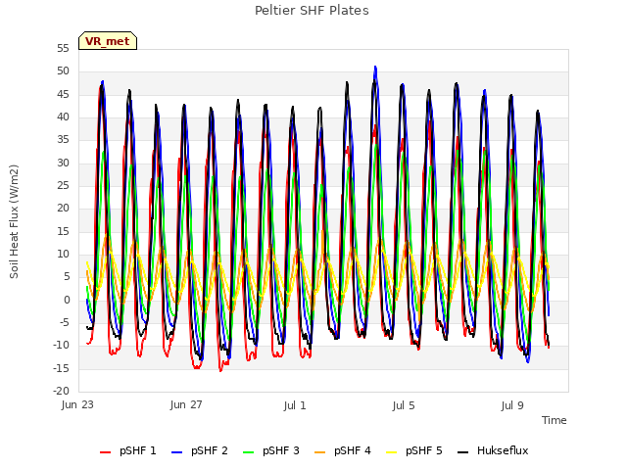Image resolution: width=627 pixels, height=470 pixels.
Task: Select the Hukseflux legend label
Action: tap(503, 450)
